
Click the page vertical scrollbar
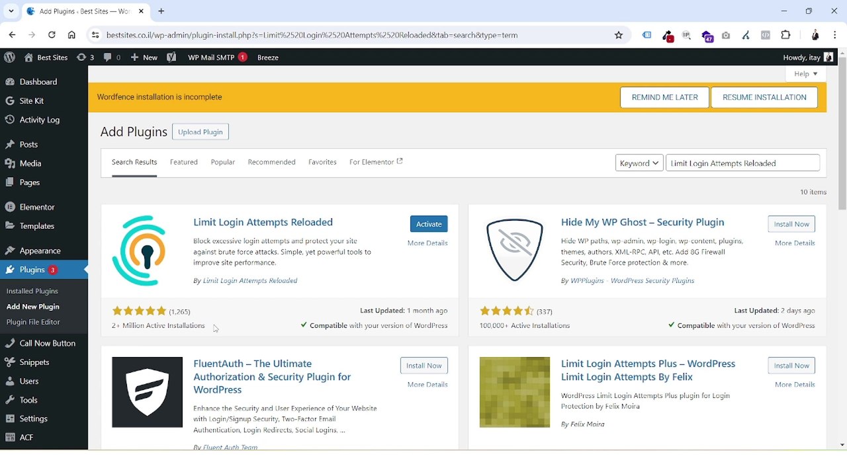842,135
